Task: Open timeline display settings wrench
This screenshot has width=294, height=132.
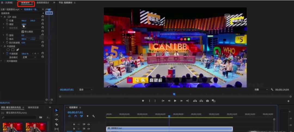Action: [94, 116]
